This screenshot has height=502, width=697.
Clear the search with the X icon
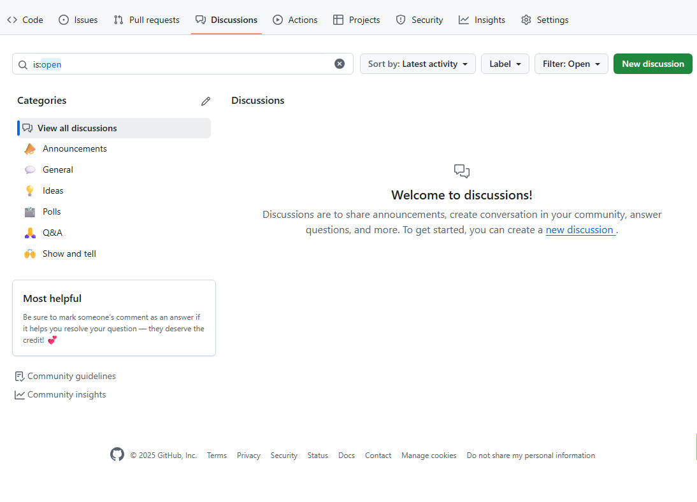click(x=340, y=64)
